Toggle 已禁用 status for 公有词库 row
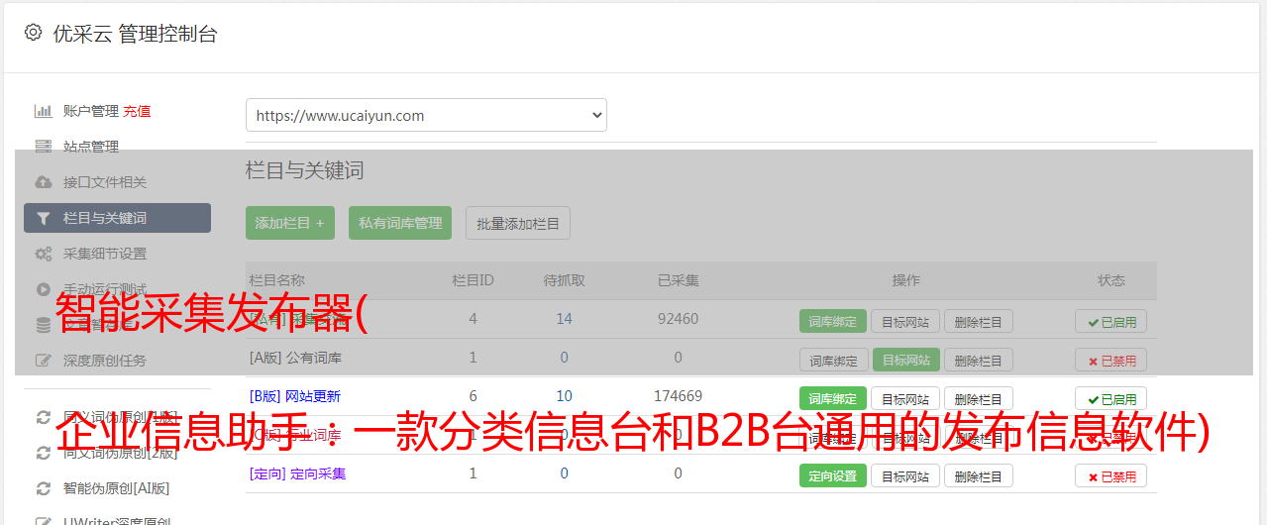Screen dimensions: 1267x525 point(1111,360)
